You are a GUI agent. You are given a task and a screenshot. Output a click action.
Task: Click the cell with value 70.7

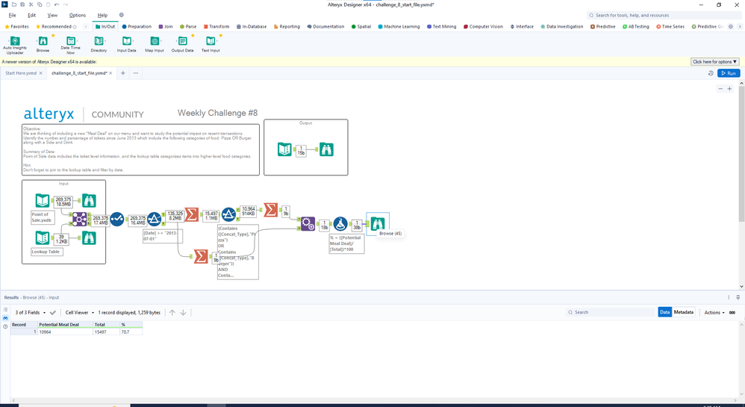[131, 332]
